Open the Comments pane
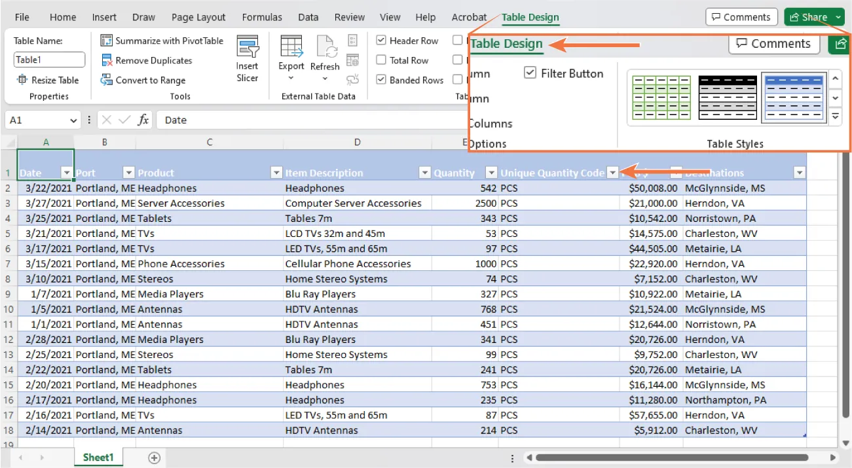The height and width of the screenshot is (468, 852). 741,16
